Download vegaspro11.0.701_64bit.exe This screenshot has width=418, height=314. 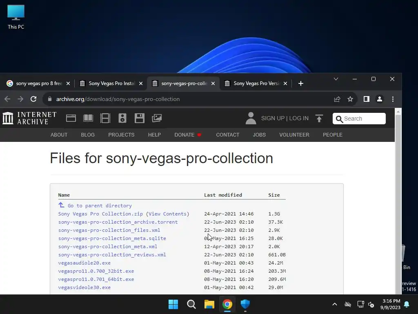96,279
